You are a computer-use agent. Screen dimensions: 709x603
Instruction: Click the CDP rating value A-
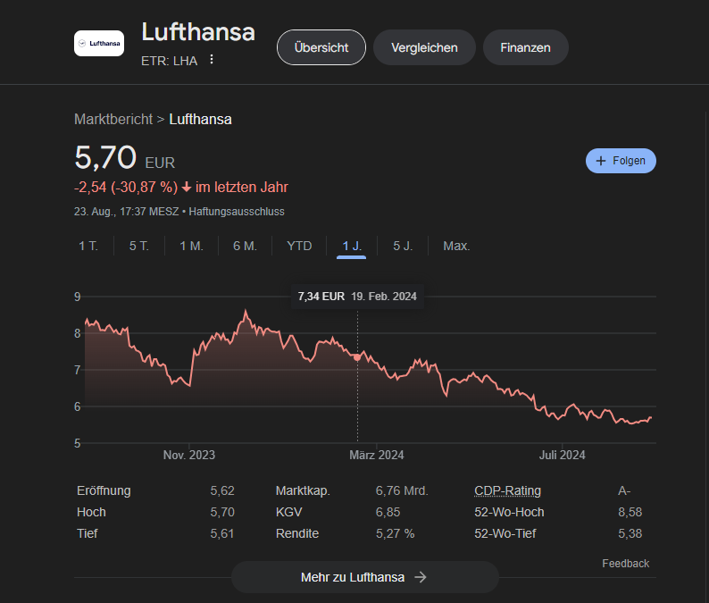click(x=624, y=490)
